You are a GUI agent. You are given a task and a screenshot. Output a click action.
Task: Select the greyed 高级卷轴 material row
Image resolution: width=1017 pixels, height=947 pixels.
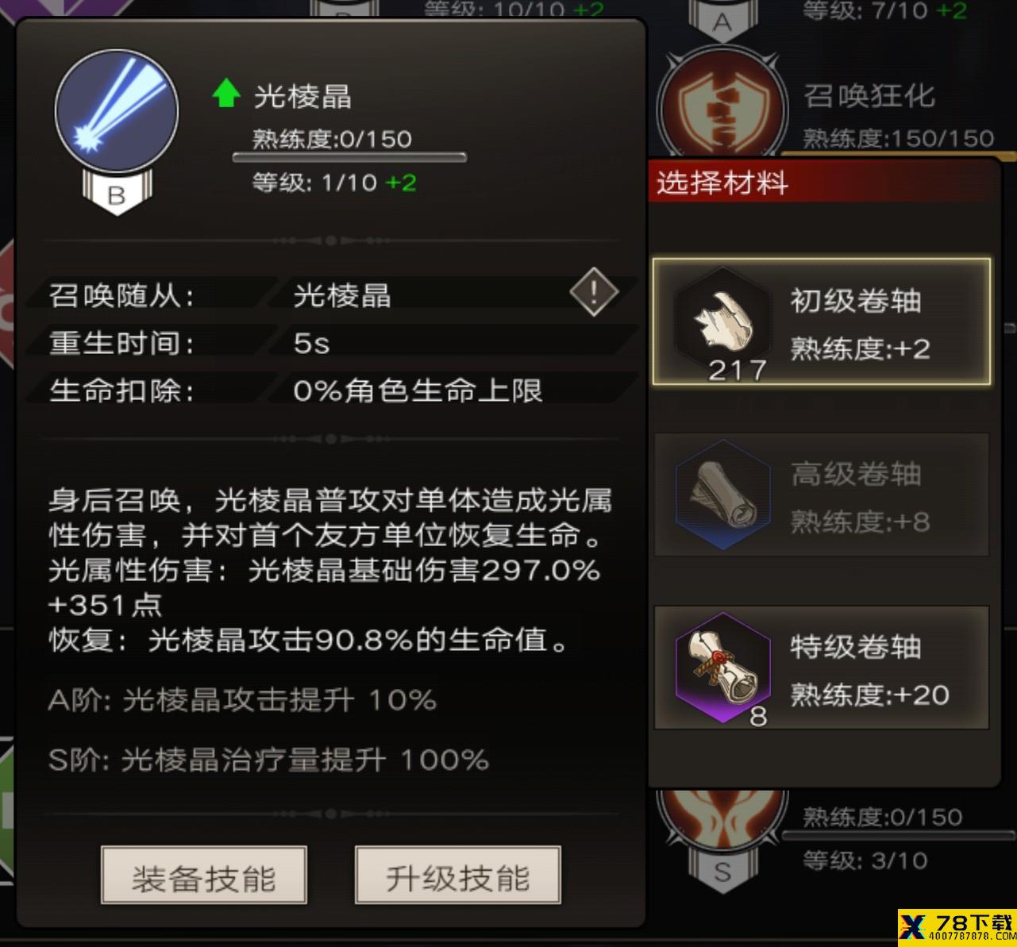[x=822, y=495]
